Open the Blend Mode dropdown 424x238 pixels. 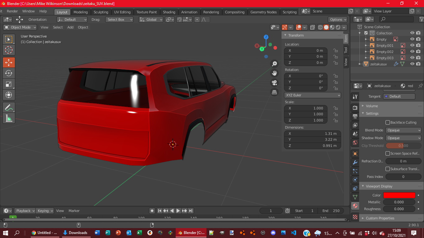coord(403,130)
